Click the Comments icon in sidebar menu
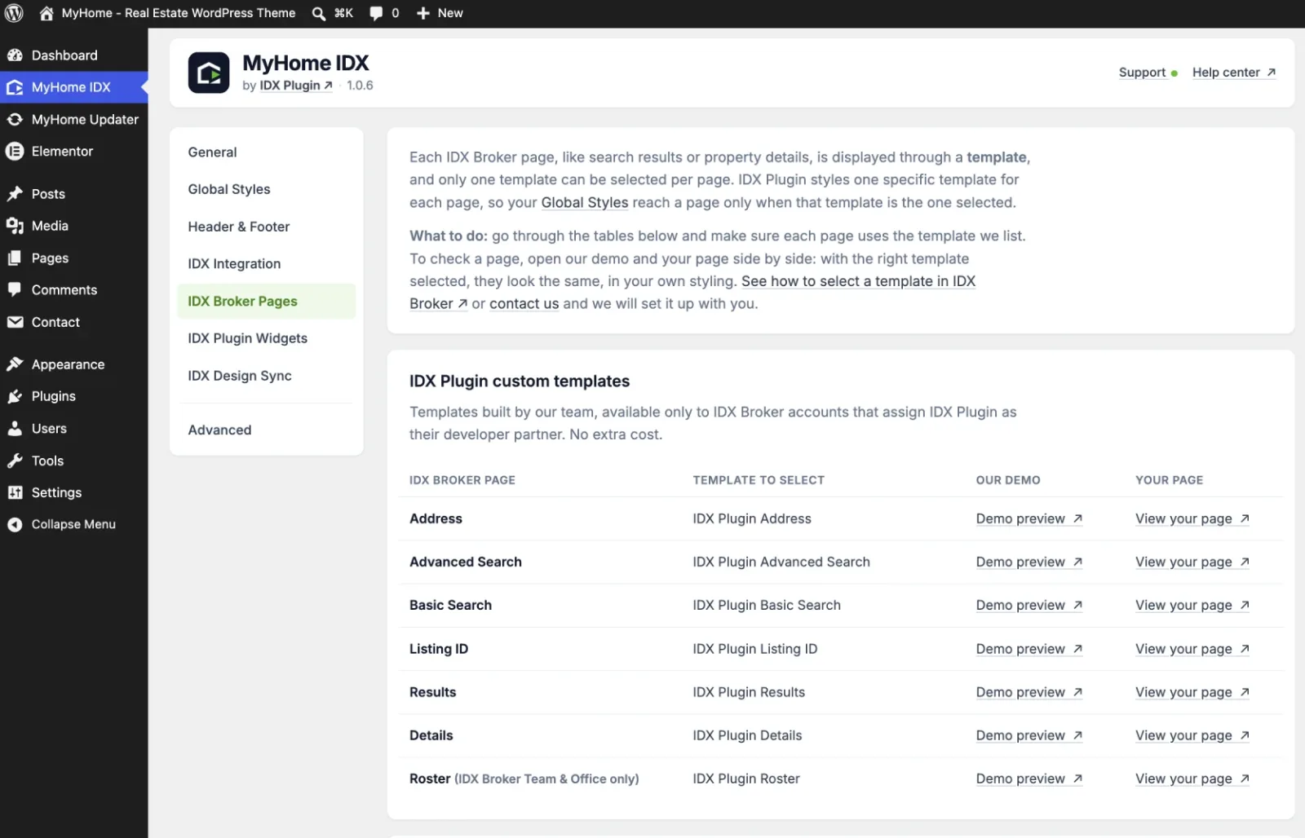 [15, 289]
